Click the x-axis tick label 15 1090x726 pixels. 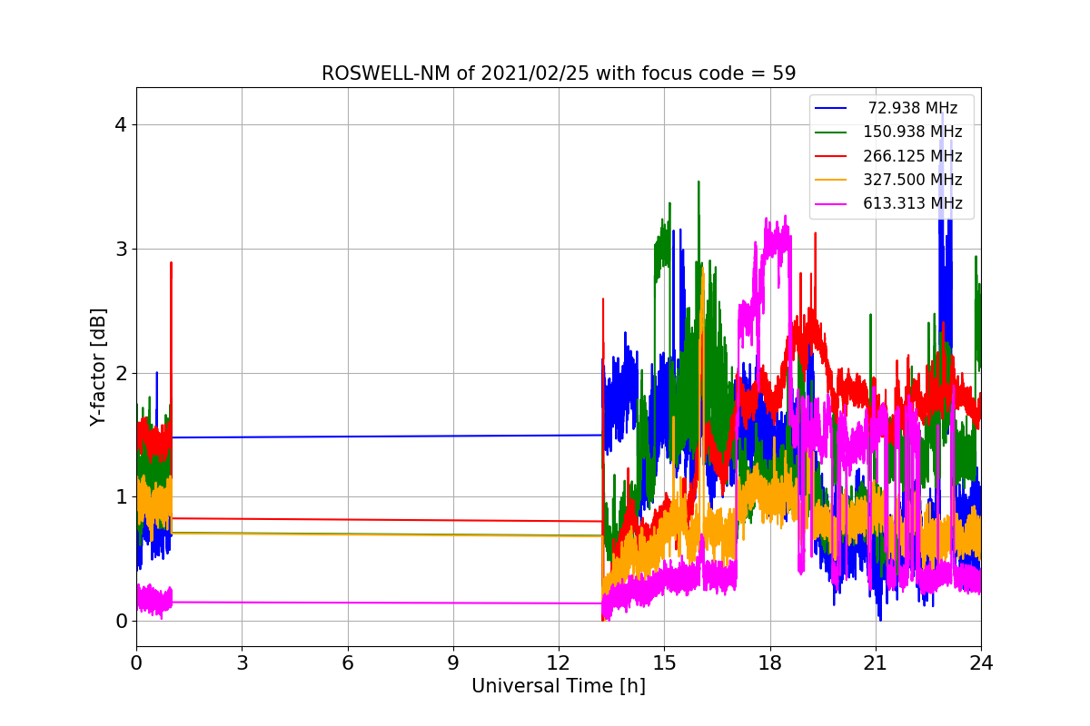click(x=664, y=663)
